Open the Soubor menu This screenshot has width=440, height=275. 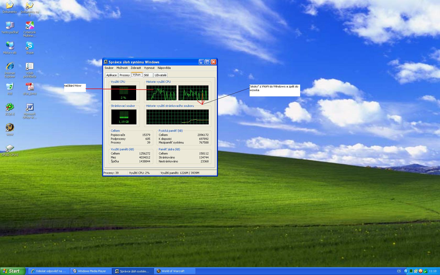[x=109, y=68]
